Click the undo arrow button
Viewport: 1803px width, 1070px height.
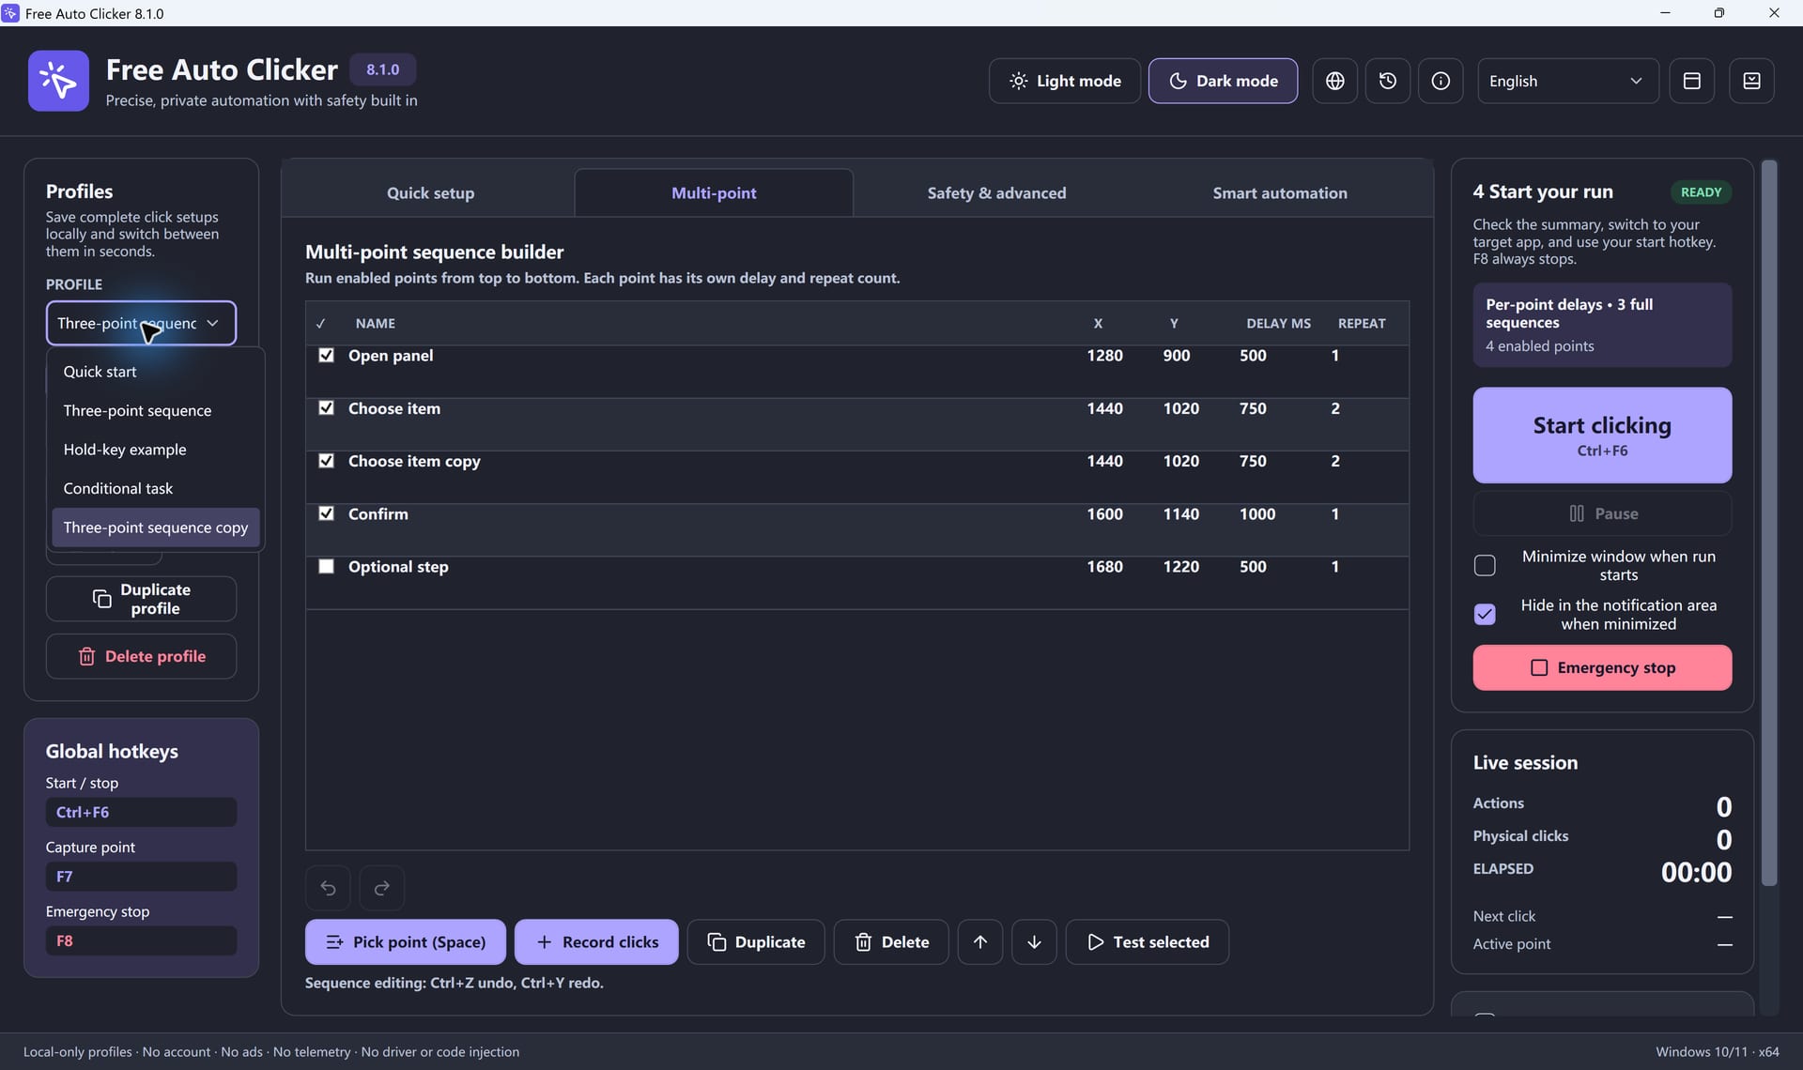[328, 888]
